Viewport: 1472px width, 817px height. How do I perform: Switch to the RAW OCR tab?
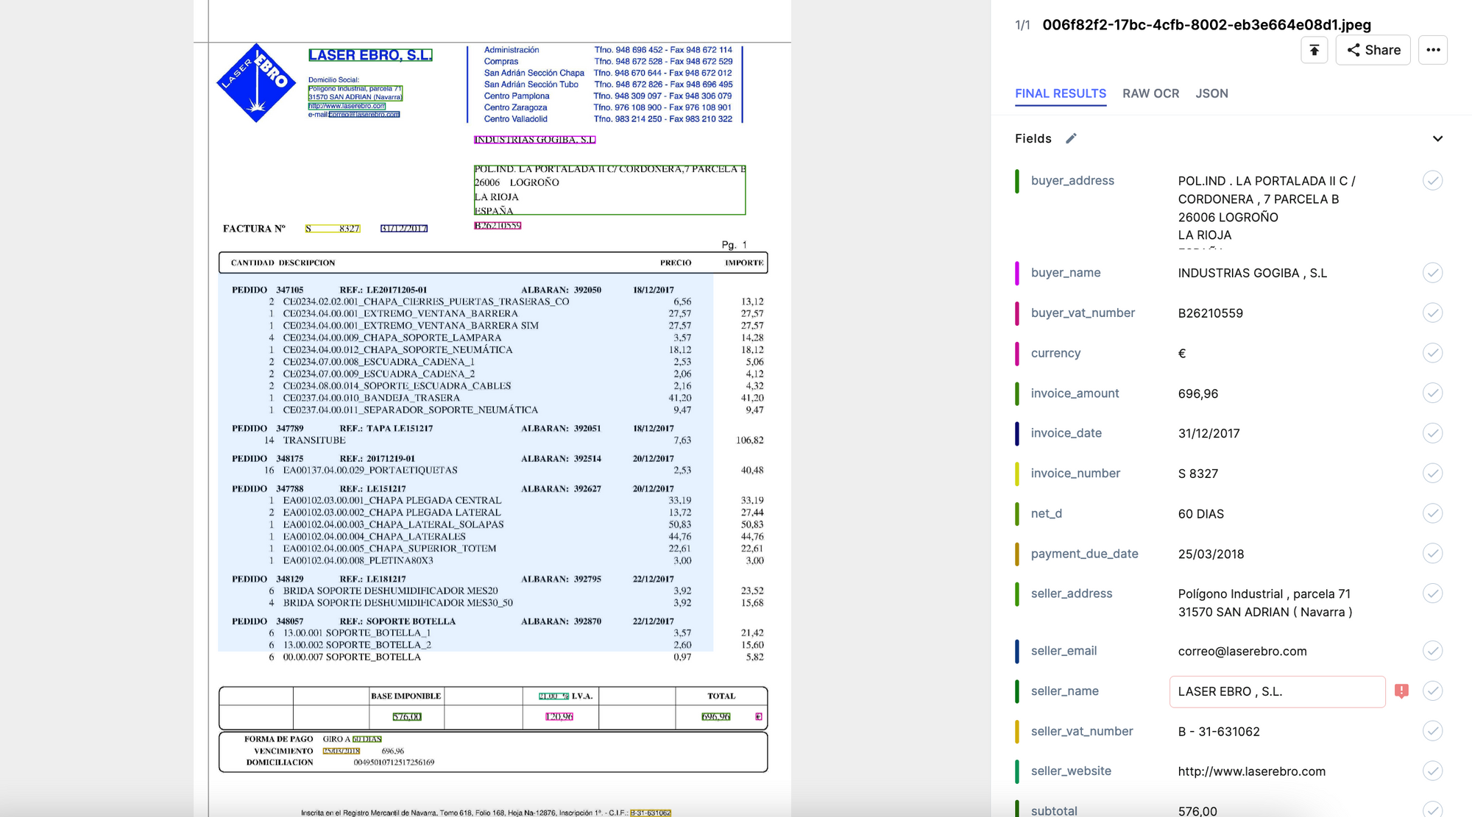point(1150,93)
